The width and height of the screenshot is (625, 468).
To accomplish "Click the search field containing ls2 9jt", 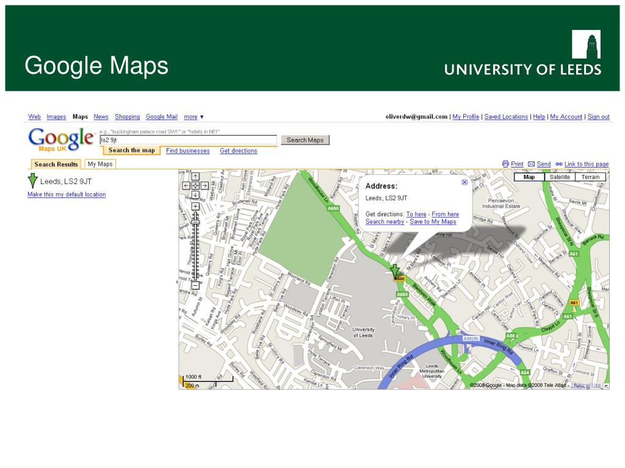I will pos(188,140).
